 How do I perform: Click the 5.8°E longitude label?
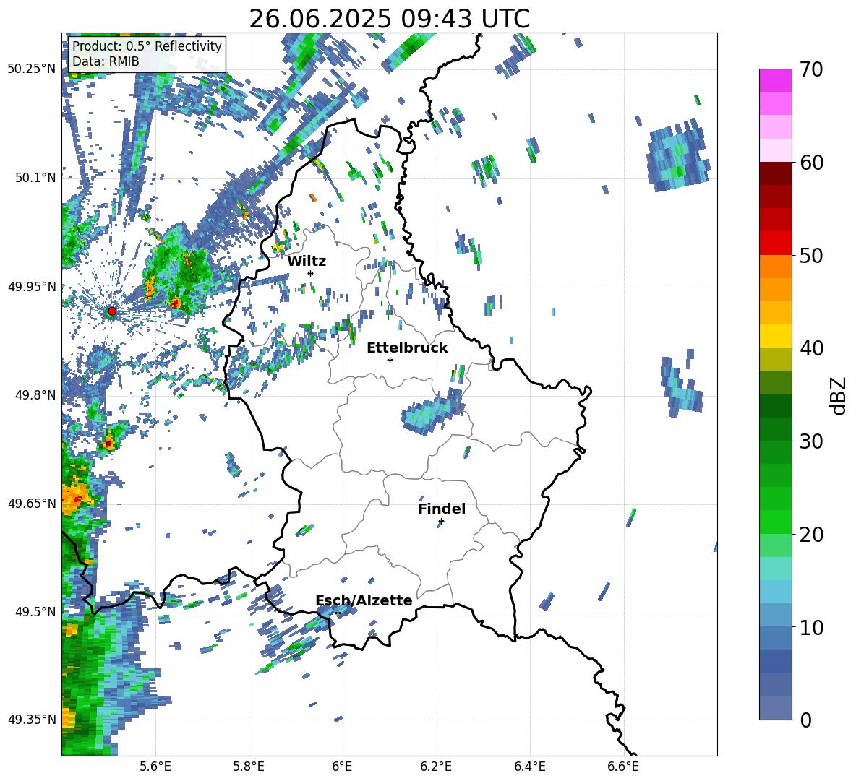249,767
